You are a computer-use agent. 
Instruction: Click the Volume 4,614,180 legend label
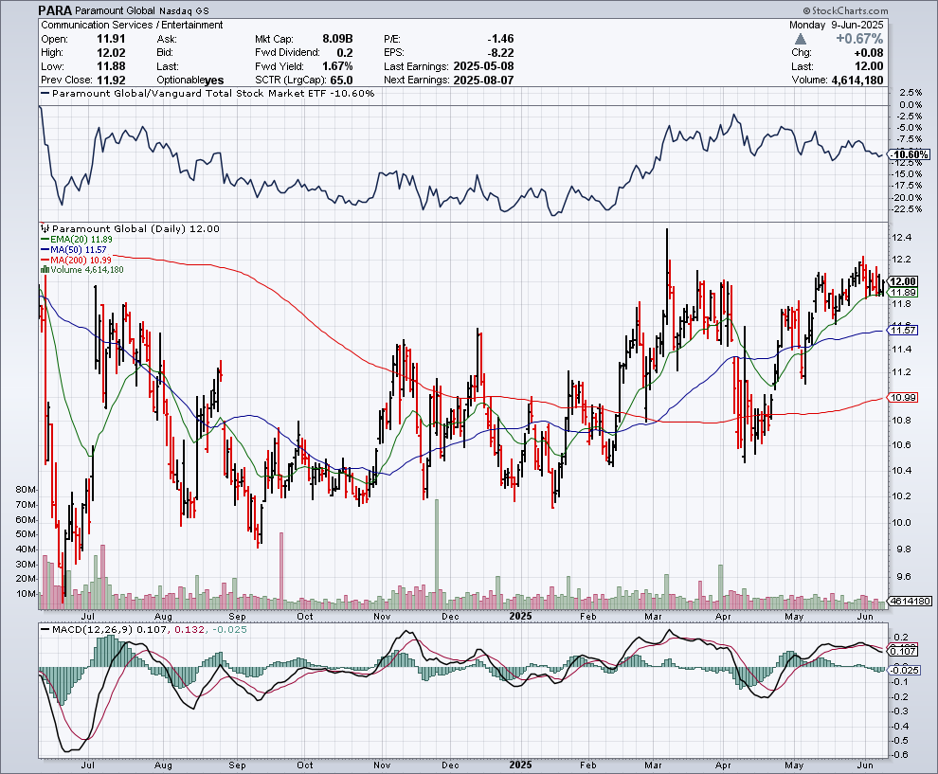point(87,270)
